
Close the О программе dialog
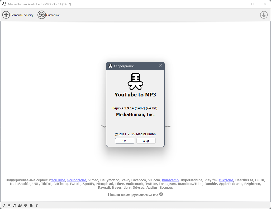(x=160, y=66)
